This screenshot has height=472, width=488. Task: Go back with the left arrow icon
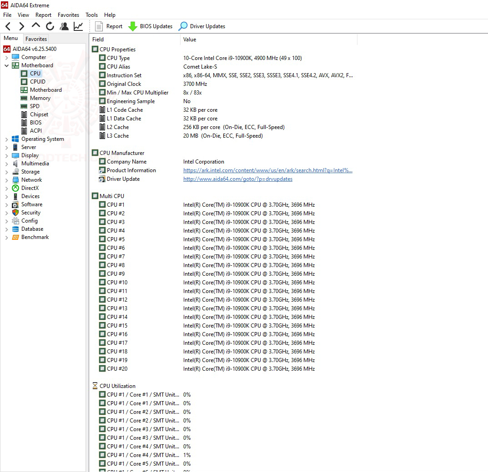pos(8,26)
